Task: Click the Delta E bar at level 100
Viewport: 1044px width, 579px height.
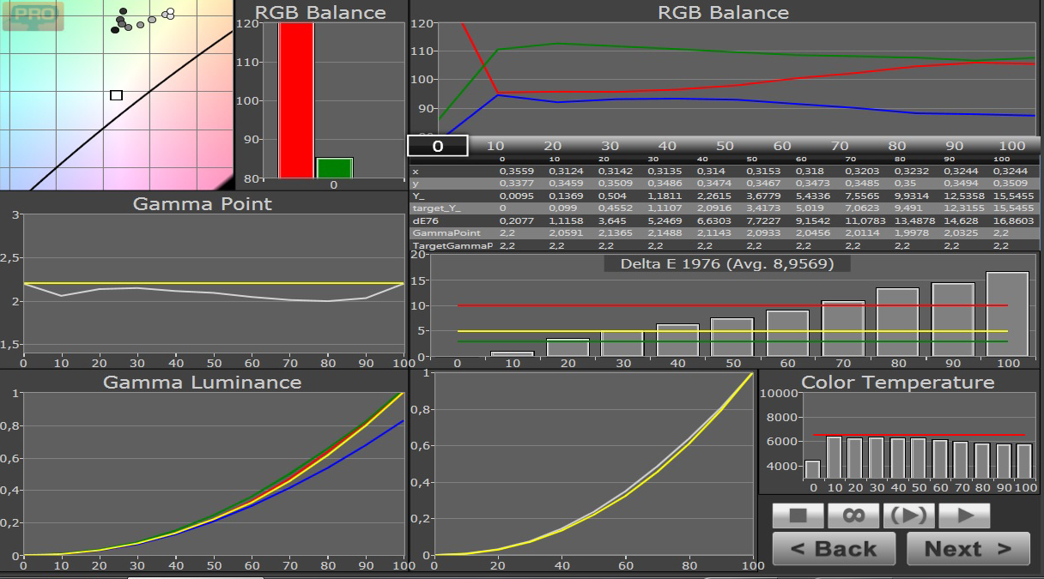Action: 1007,314
